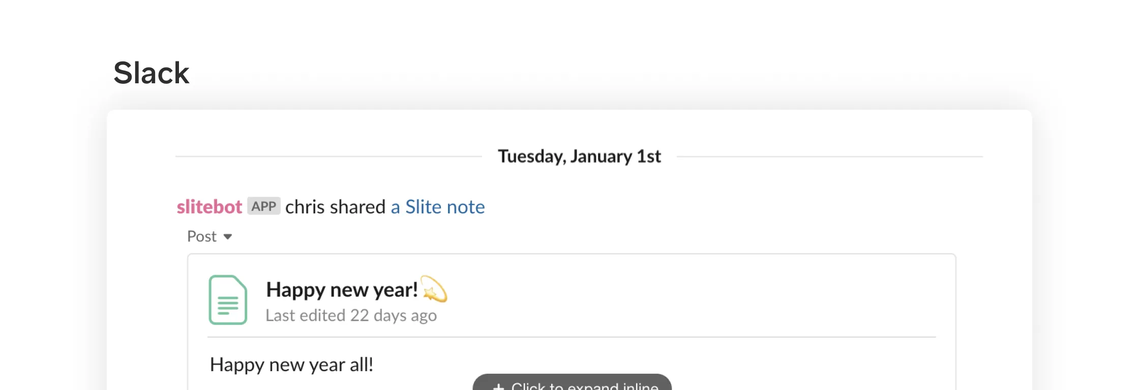
Task: Click the Slack heading label
Action: click(151, 72)
